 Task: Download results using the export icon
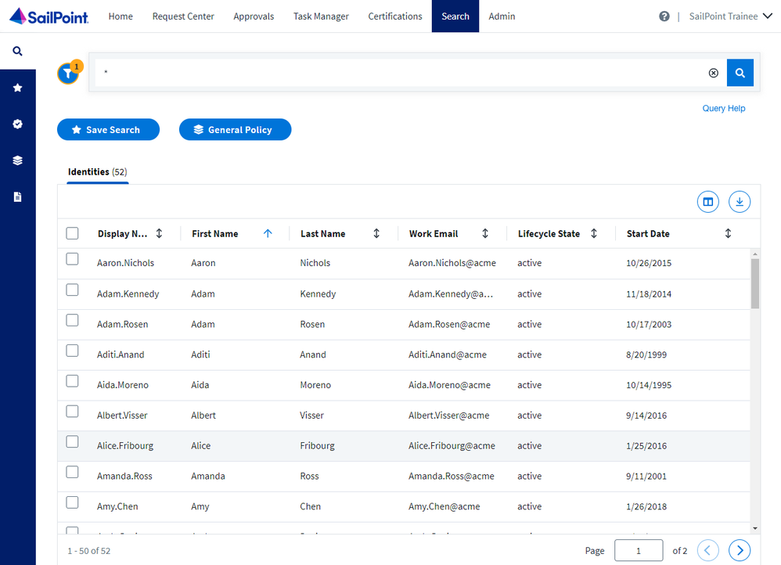tap(739, 202)
